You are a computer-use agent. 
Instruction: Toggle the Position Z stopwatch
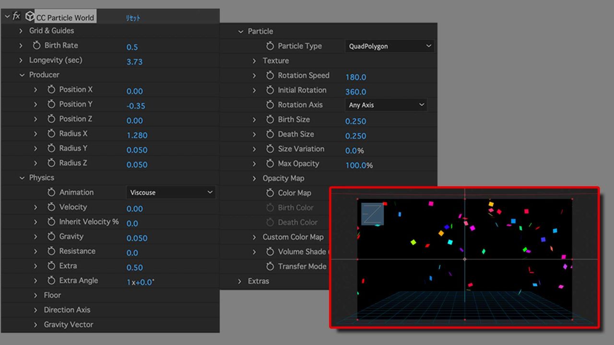(51, 119)
